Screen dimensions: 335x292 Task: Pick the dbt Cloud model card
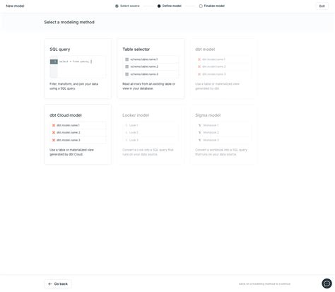[x=78, y=134]
